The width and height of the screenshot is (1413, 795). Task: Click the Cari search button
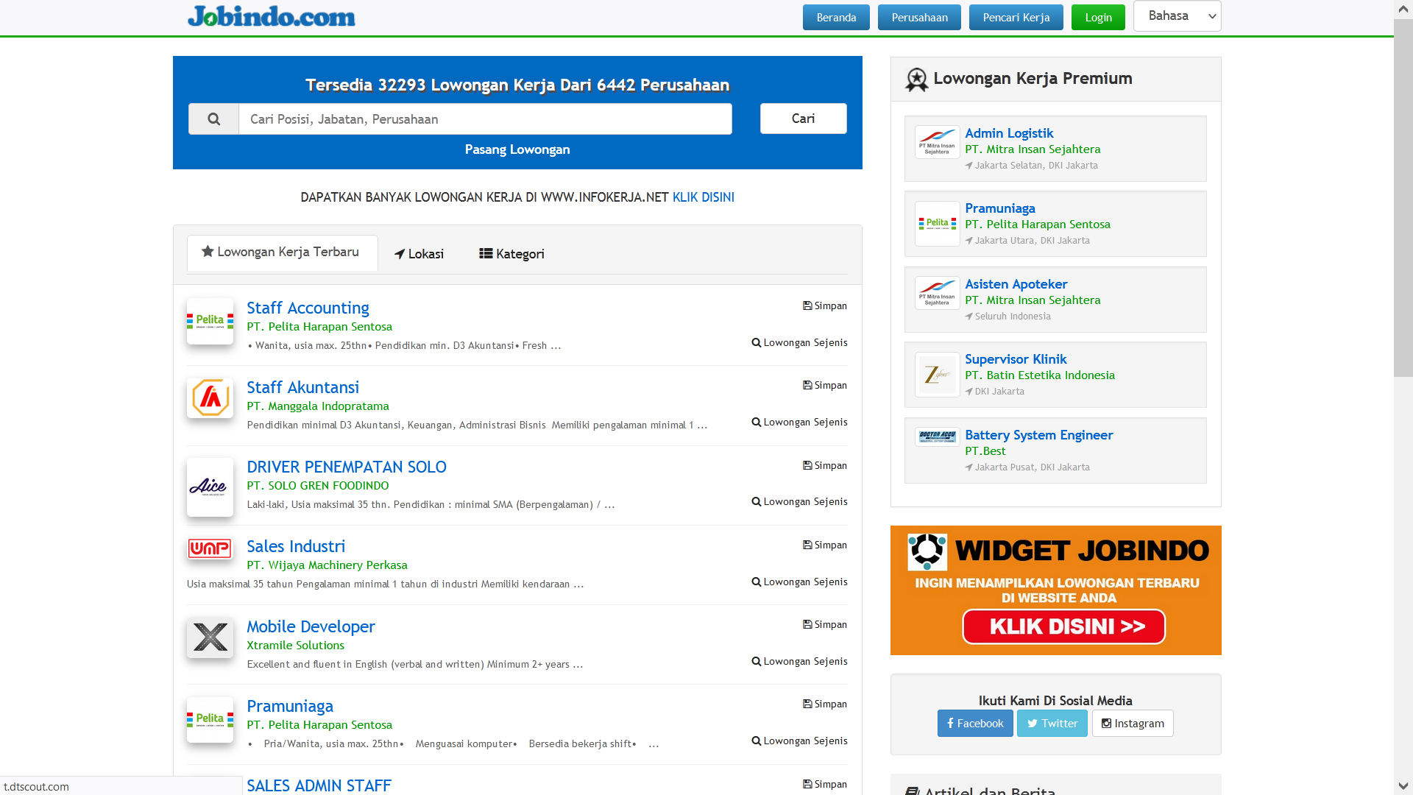coord(803,119)
